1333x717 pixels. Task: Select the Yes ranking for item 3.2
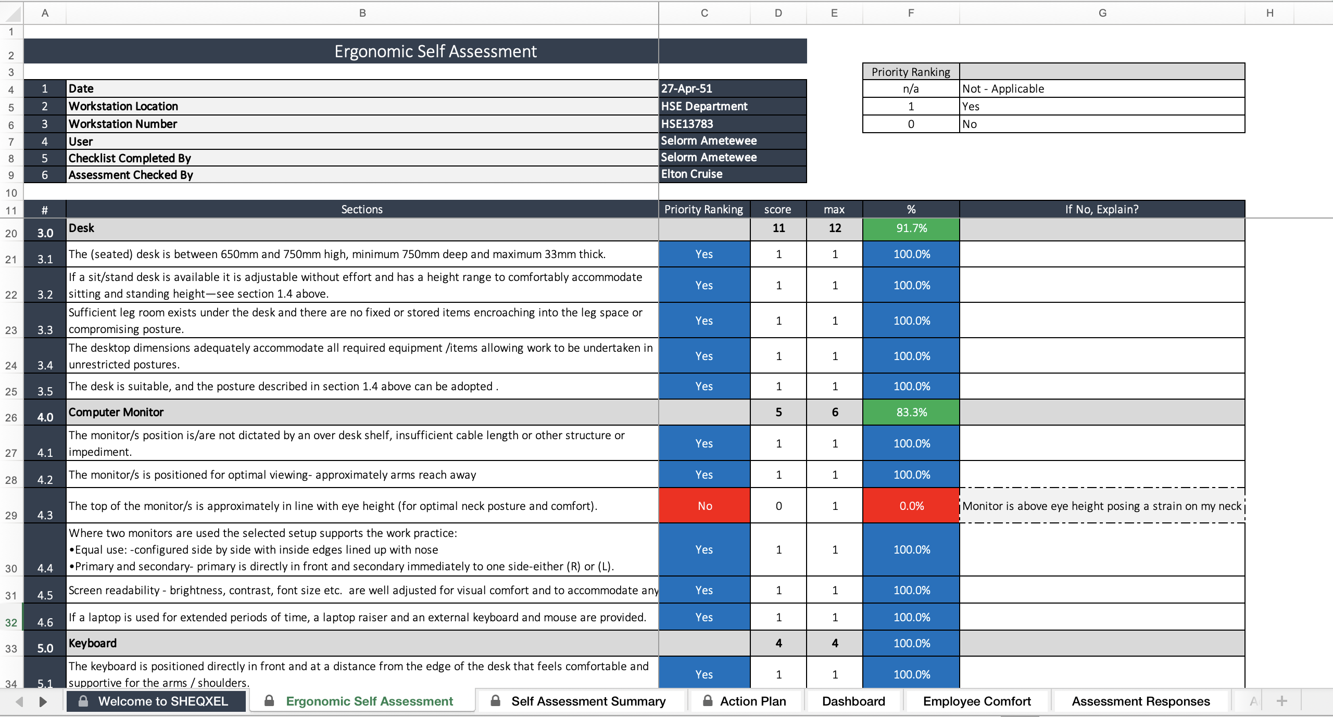click(x=705, y=285)
